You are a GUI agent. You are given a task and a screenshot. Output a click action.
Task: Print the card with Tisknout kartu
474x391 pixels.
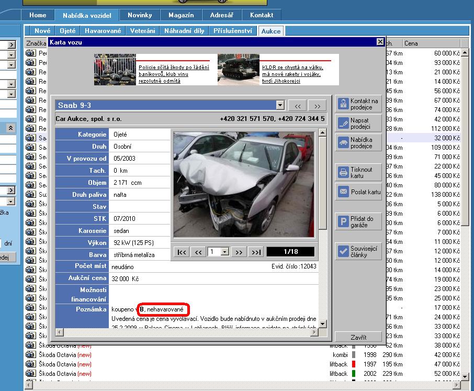click(x=358, y=172)
